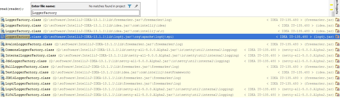This screenshot has height=99, width=340.
Task: Select Log4JLoggerFactory.class in freemarker.jar path
Action: click(x=170, y=83)
